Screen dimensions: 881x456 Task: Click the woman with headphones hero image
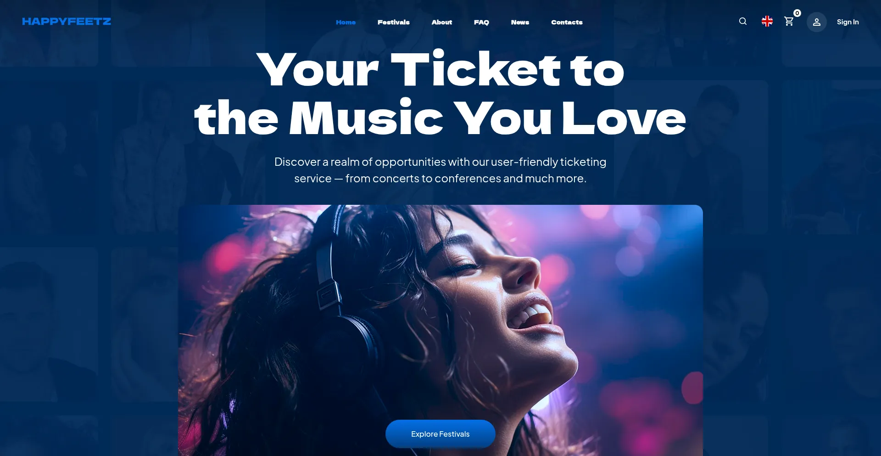coord(440,330)
